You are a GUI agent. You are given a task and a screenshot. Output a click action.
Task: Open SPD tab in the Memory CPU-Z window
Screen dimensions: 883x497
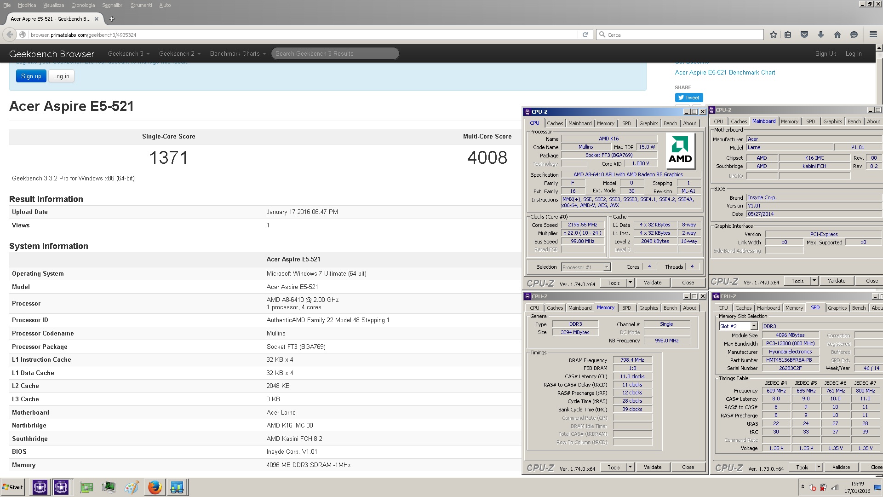click(x=626, y=308)
